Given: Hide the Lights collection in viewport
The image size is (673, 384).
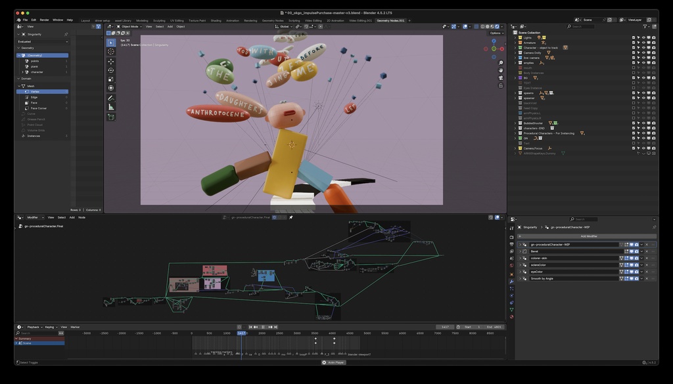Looking at the screenshot, I should coord(643,37).
